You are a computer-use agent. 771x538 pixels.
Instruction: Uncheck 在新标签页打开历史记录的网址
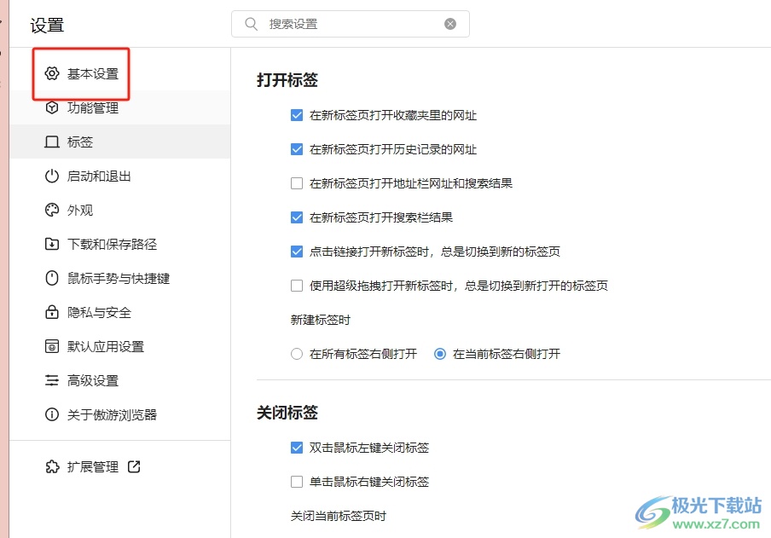coord(297,149)
